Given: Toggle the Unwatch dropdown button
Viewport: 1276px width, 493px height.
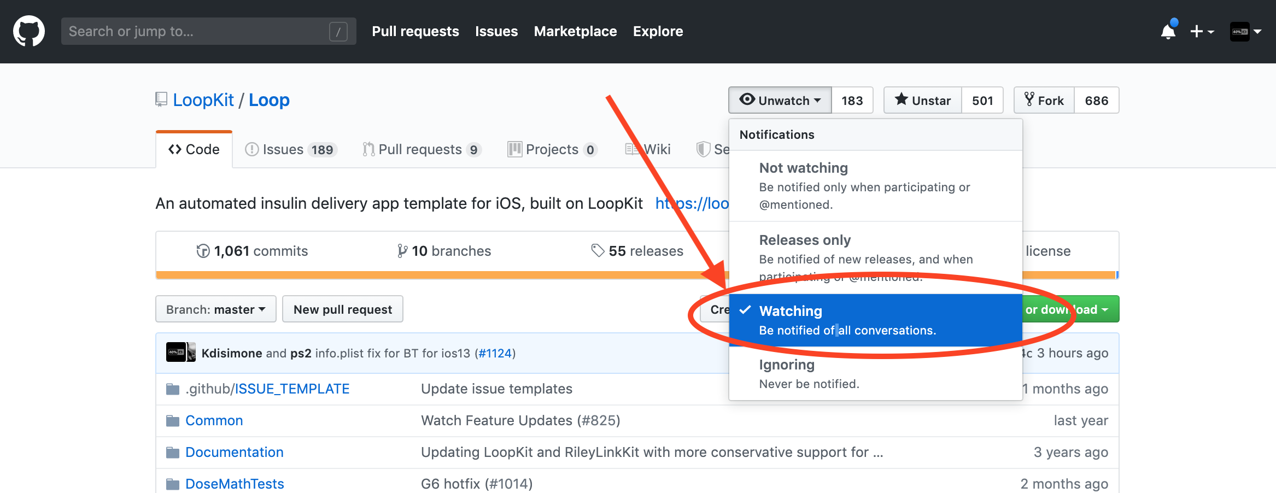Looking at the screenshot, I should coord(780,100).
